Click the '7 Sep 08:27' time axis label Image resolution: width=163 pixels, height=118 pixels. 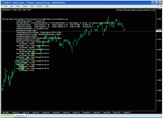(x=126, y=112)
